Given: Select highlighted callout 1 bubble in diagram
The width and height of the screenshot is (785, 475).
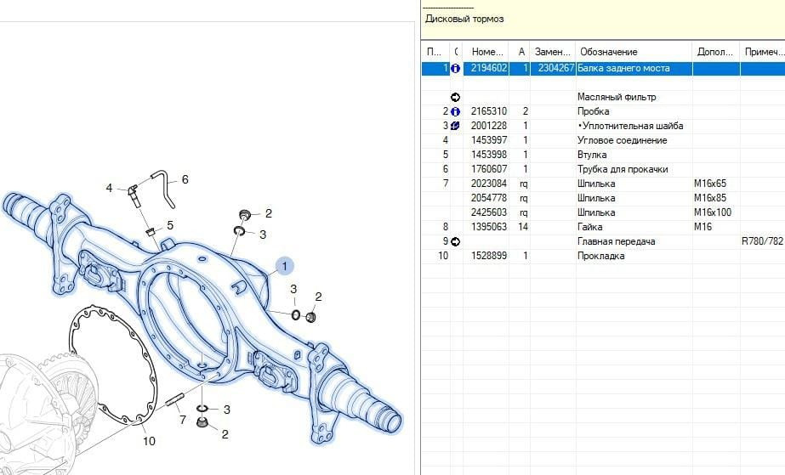Looking at the screenshot, I should pos(283,267).
